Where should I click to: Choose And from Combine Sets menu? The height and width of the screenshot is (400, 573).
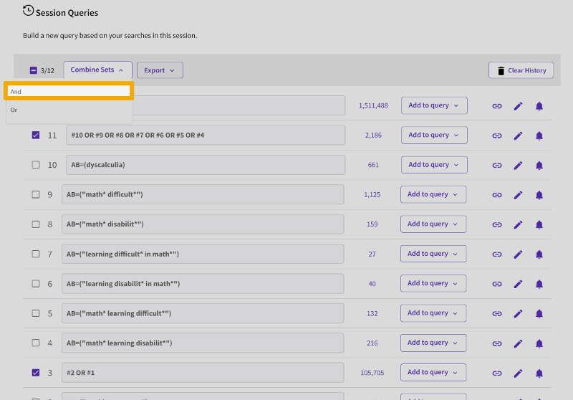69,91
